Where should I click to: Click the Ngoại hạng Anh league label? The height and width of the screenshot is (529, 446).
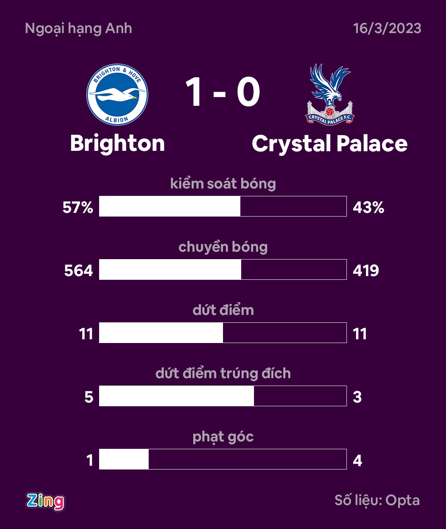coord(78,29)
